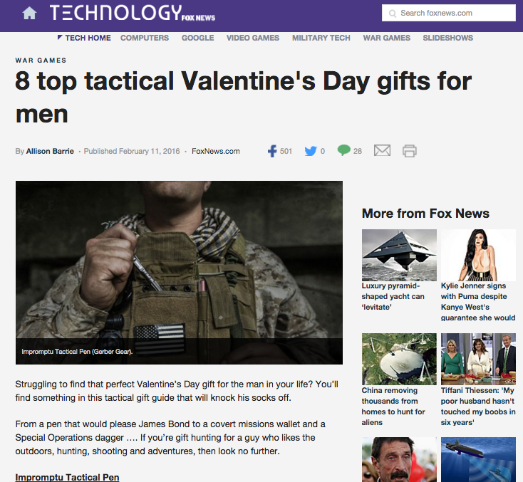Click the Tiffani Thiessen TV set thumbnail

478,359
